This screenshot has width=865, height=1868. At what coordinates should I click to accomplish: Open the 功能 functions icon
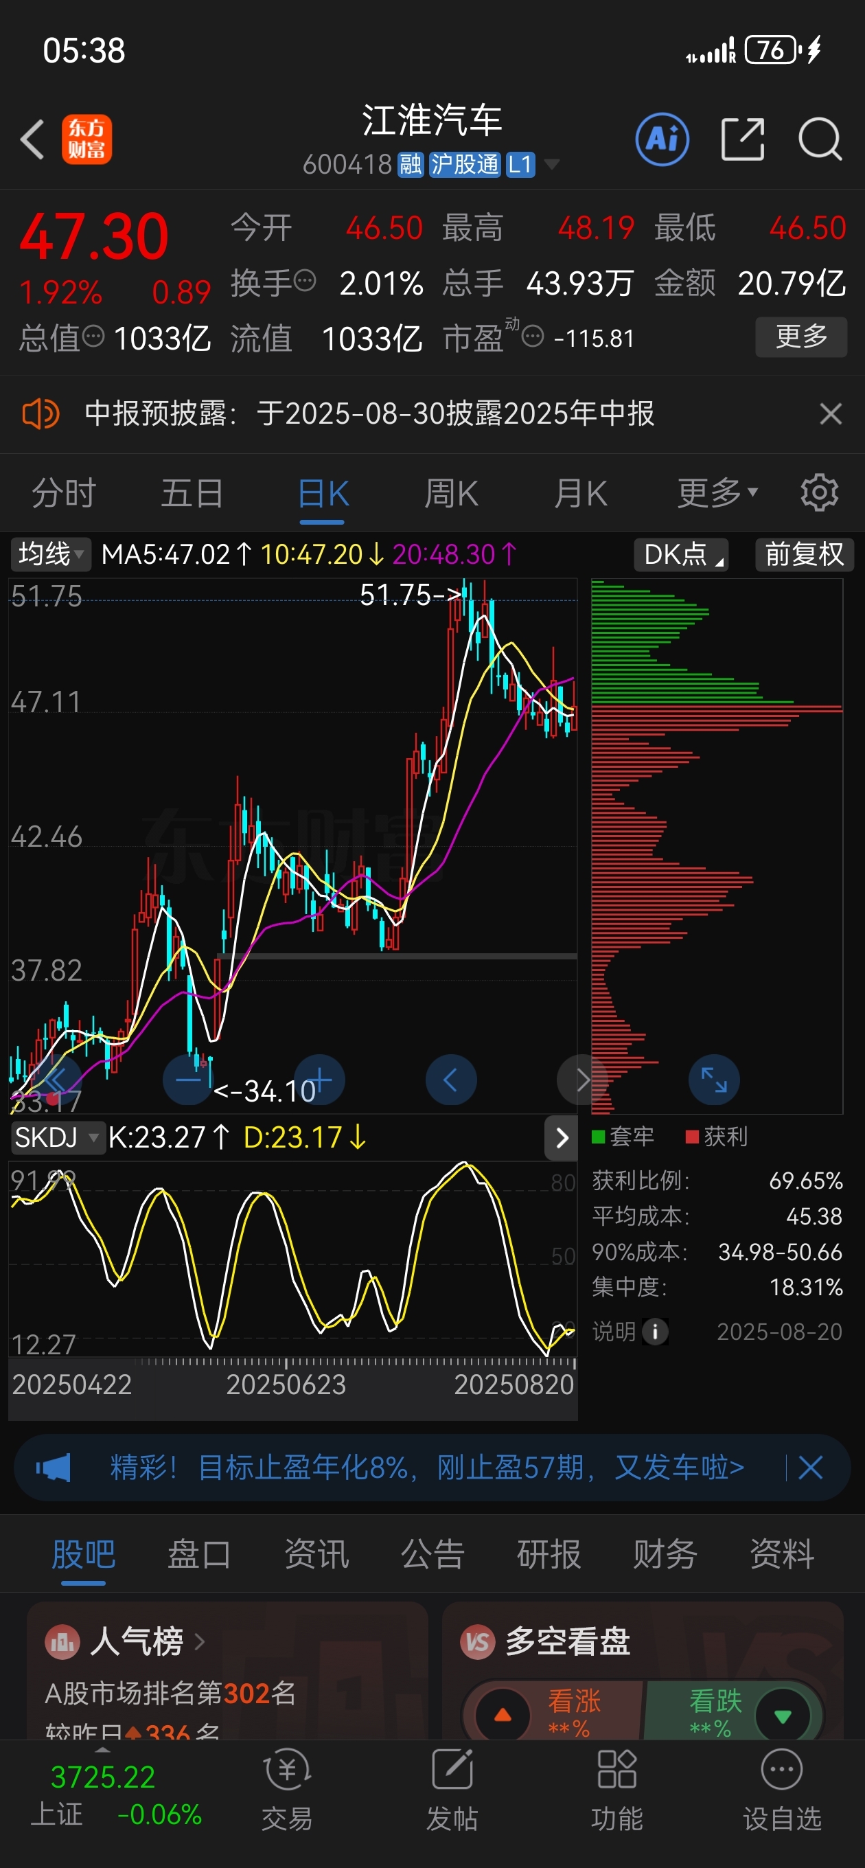pos(617,1769)
